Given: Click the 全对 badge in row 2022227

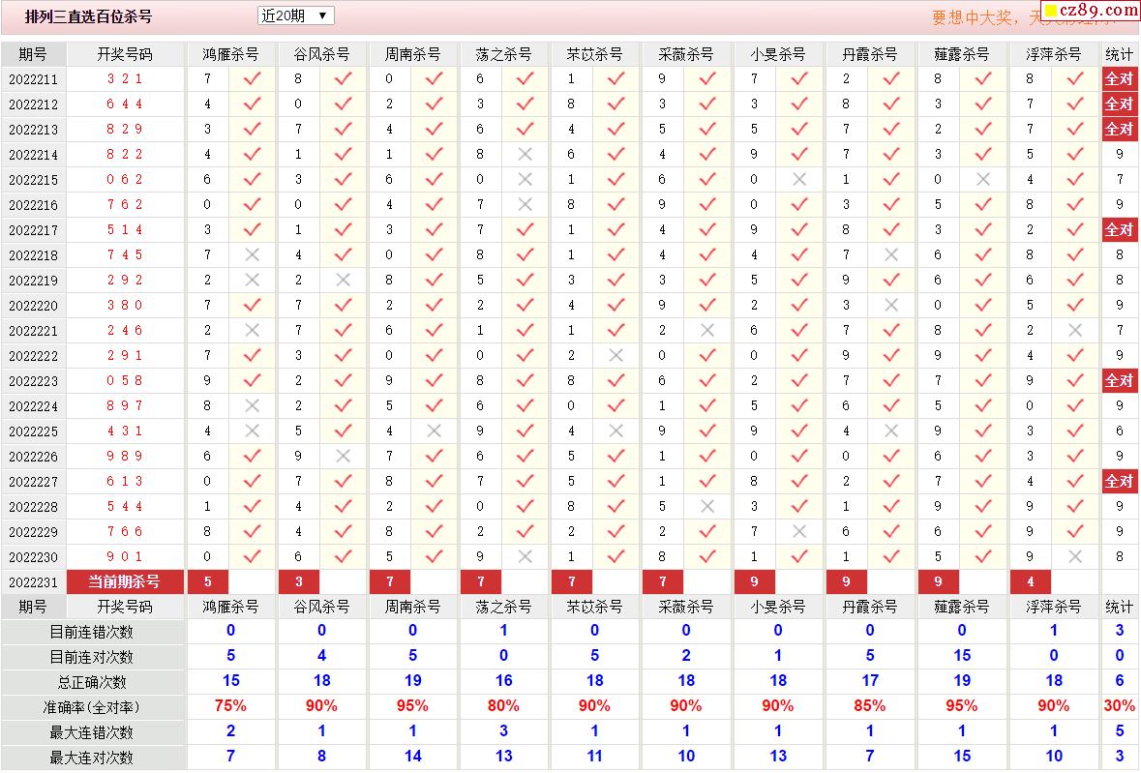Looking at the screenshot, I should 1119,481.
